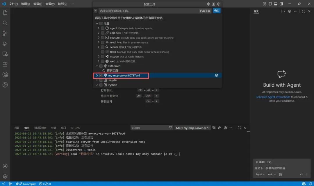Expand the agent tool row
The image size is (314, 186).
tap(99, 28)
